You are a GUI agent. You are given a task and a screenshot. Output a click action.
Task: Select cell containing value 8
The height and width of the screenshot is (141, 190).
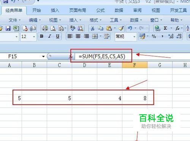coord(135,98)
